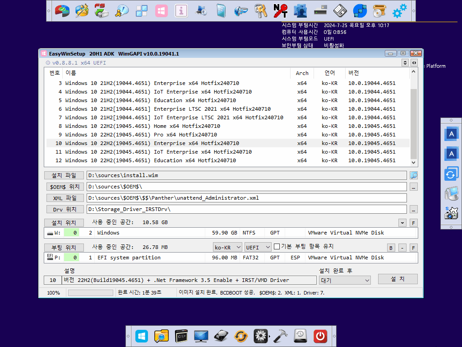Click the magnifier browse icon beside install.wim

point(414,176)
